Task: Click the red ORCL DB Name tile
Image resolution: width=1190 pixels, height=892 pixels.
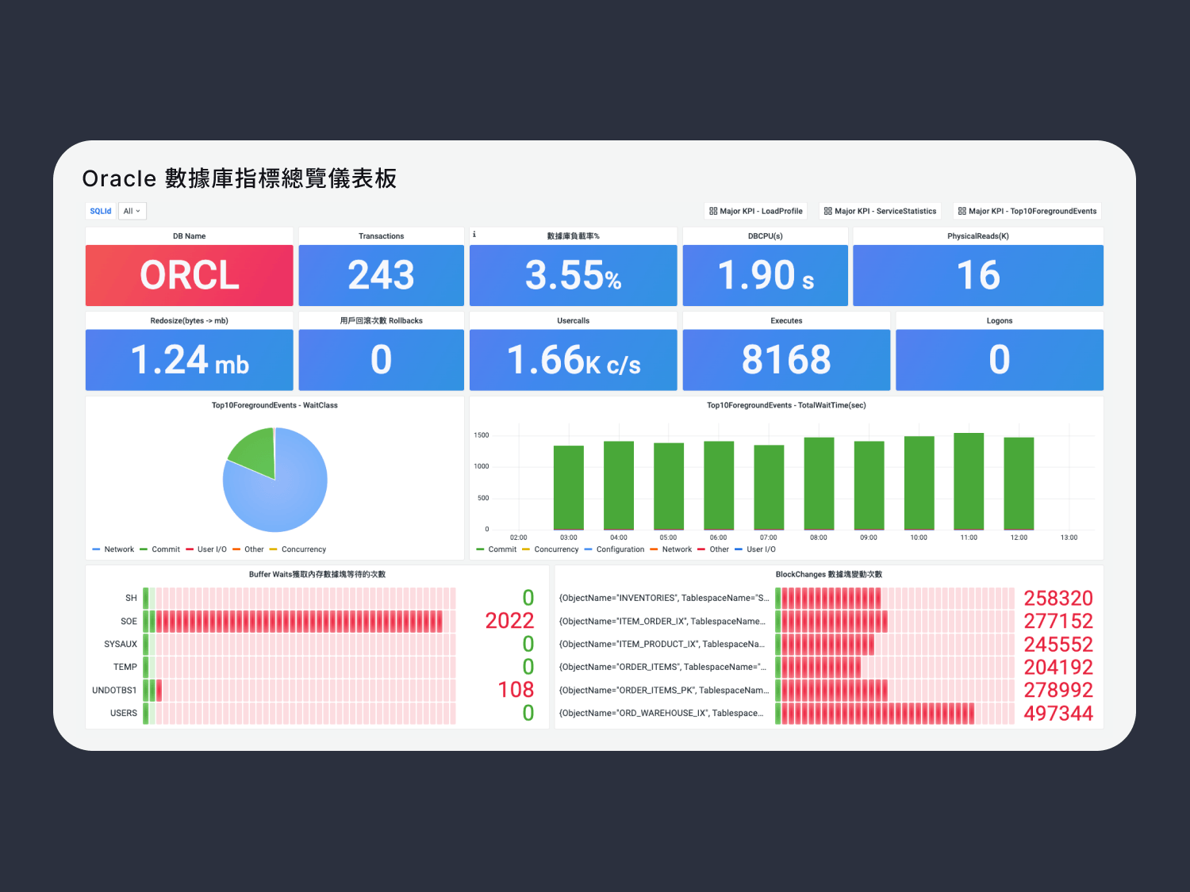Action: point(189,275)
